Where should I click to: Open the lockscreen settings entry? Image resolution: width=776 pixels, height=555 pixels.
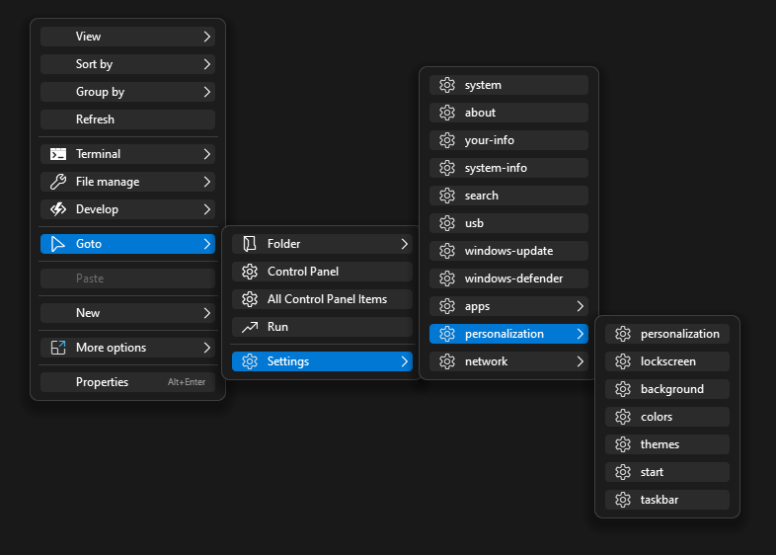pos(667,361)
